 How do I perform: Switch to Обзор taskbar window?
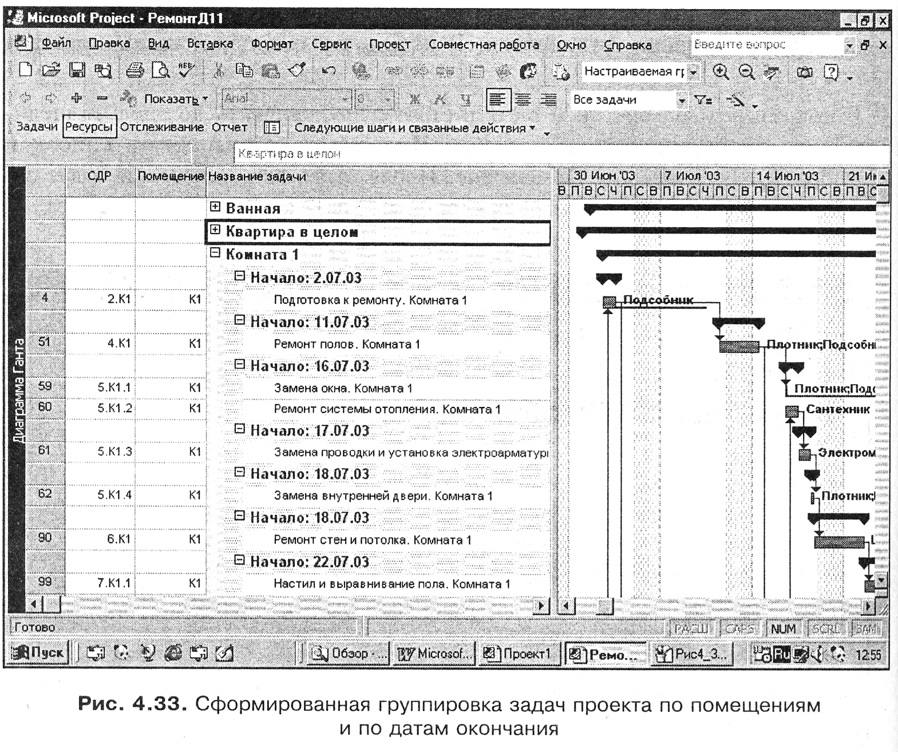349,653
